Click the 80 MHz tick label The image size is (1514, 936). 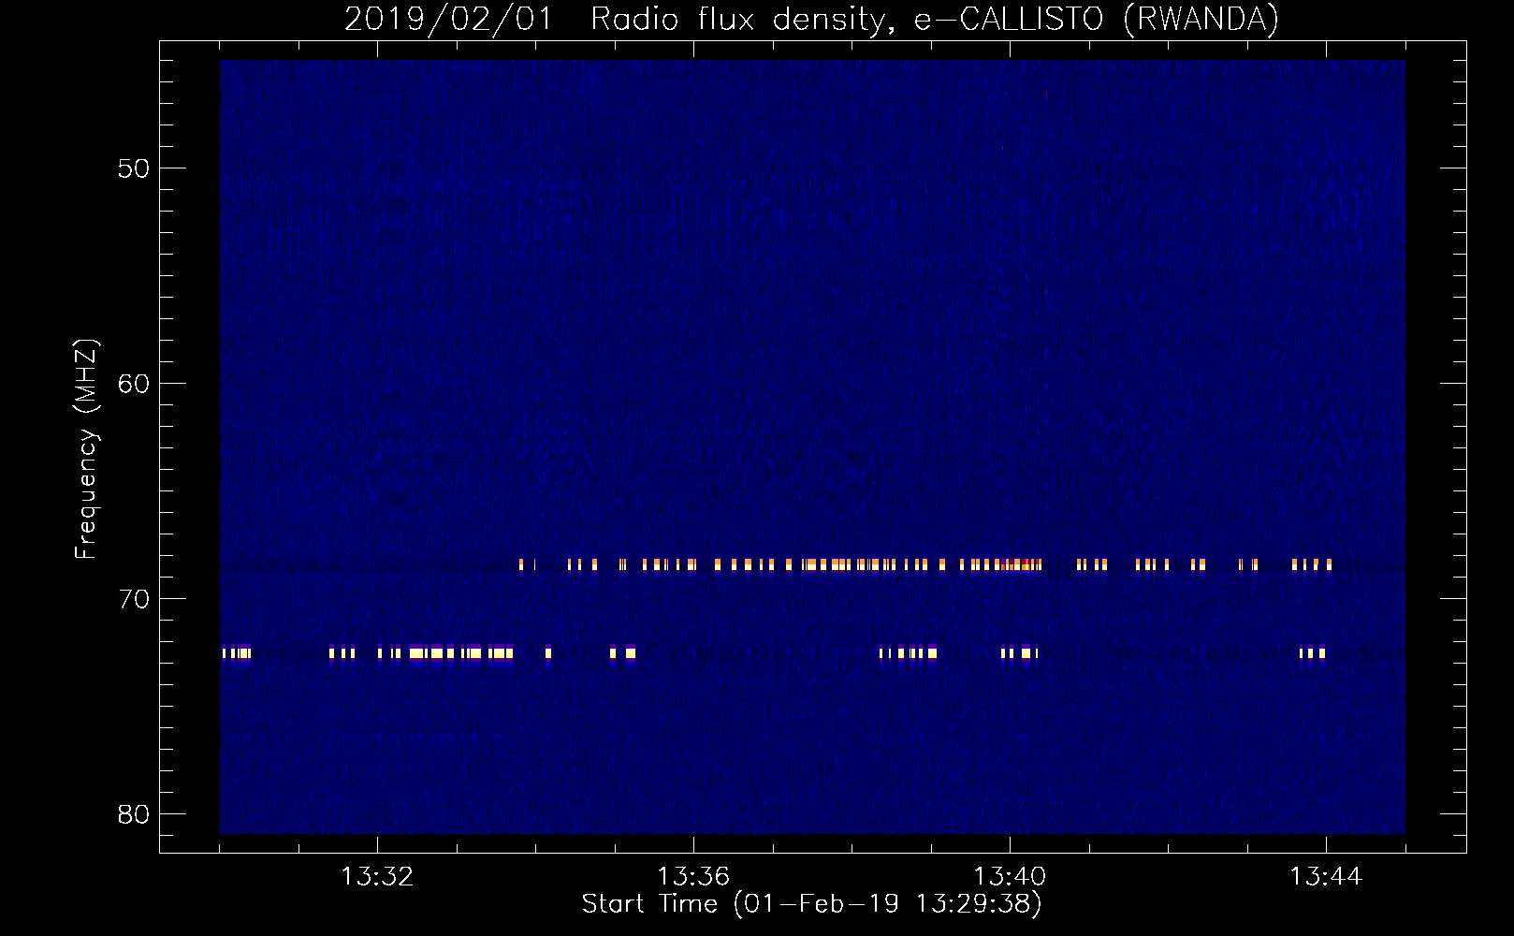pyautogui.click(x=134, y=814)
